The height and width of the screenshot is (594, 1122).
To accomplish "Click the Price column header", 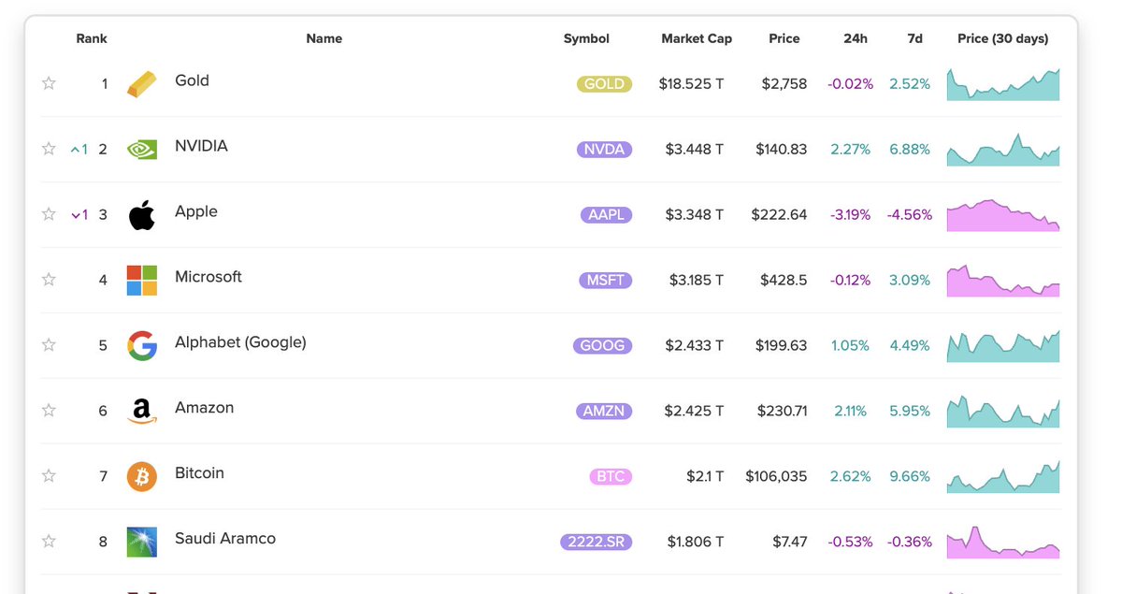I will click(784, 38).
